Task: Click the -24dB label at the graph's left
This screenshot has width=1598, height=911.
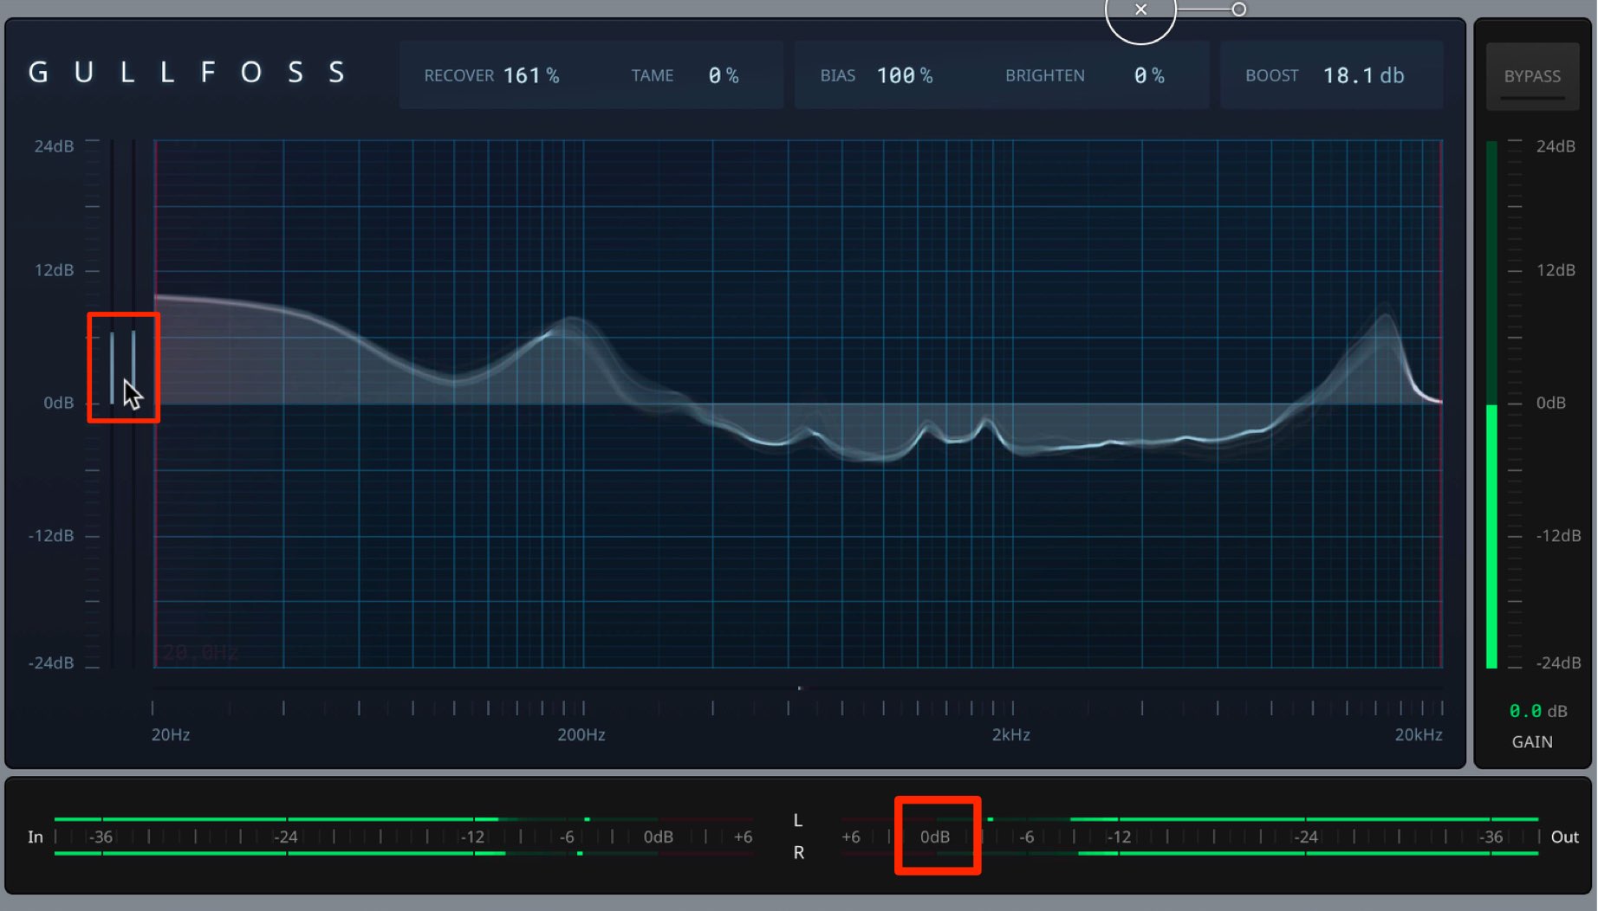Action: coord(51,663)
